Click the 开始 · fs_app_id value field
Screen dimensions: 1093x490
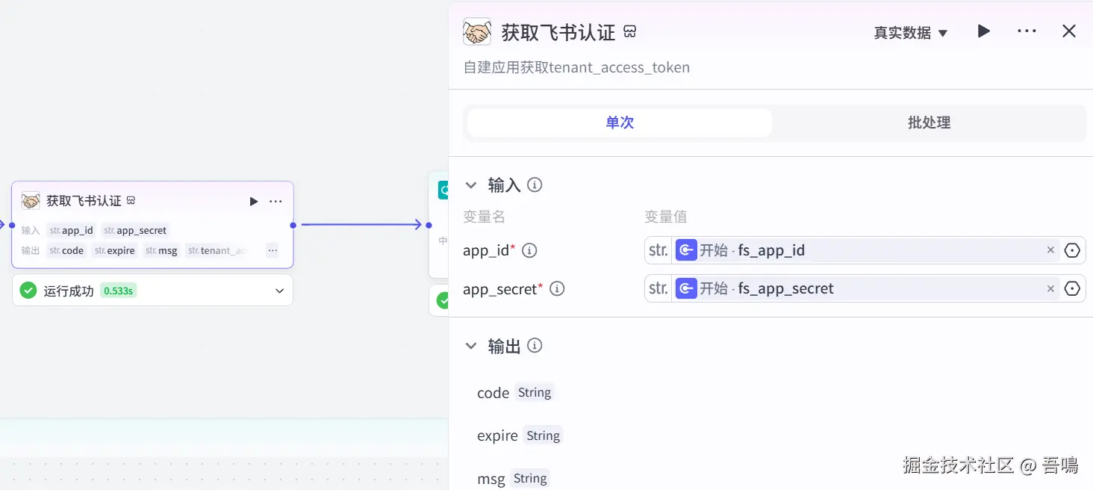click(x=865, y=250)
